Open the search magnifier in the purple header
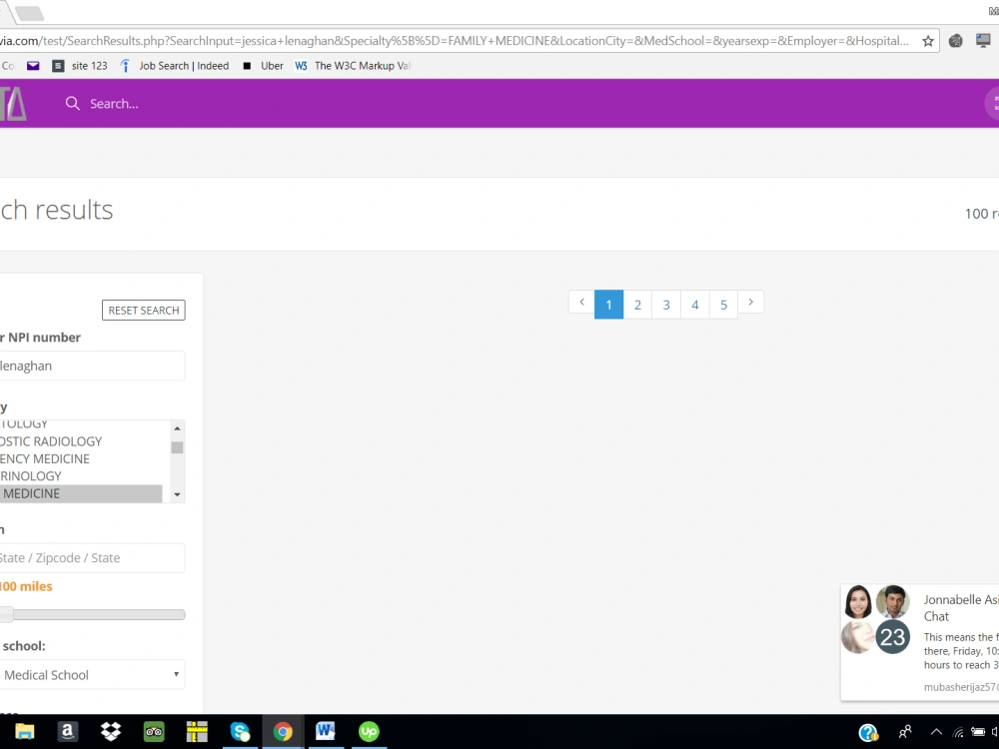 (71, 103)
